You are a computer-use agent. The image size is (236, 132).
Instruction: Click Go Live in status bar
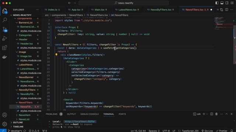click(x=207, y=131)
